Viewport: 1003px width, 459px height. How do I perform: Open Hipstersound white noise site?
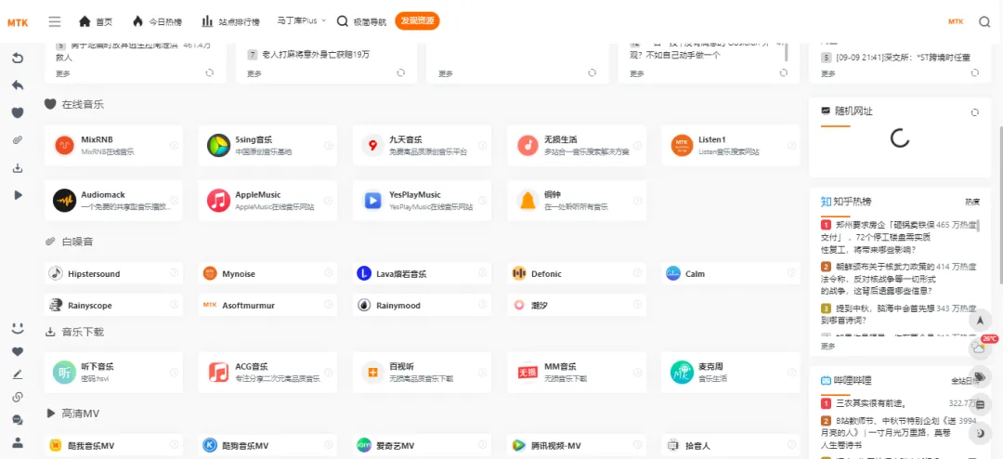(113, 273)
